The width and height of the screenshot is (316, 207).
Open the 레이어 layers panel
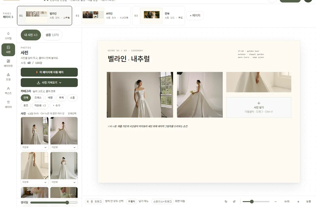coord(8,104)
